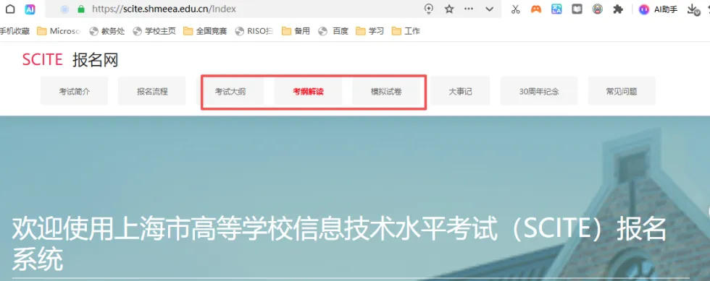Expand the address bar dropdown chevron
This screenshot has height=281, width=710.
489,9
